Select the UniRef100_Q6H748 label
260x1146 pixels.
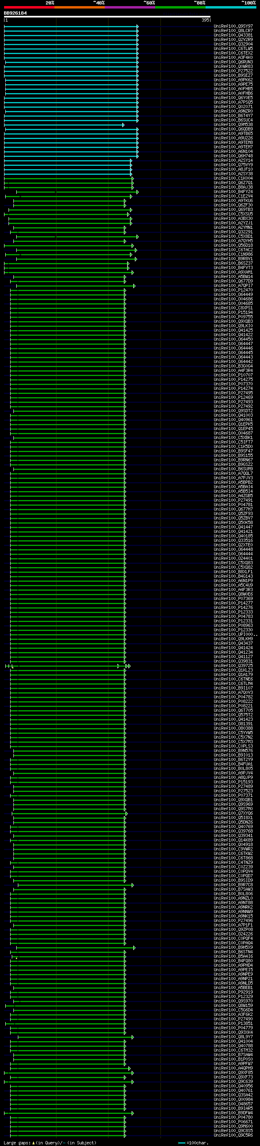coord(233,156)
